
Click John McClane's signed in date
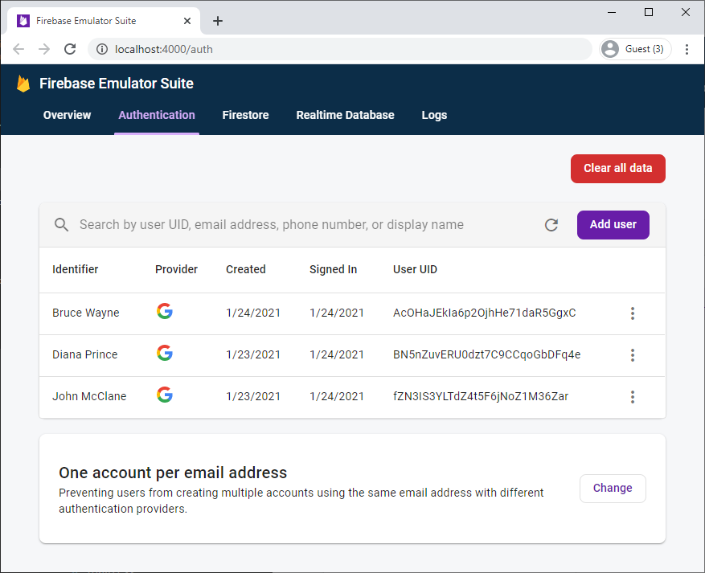tap(337, 396)
